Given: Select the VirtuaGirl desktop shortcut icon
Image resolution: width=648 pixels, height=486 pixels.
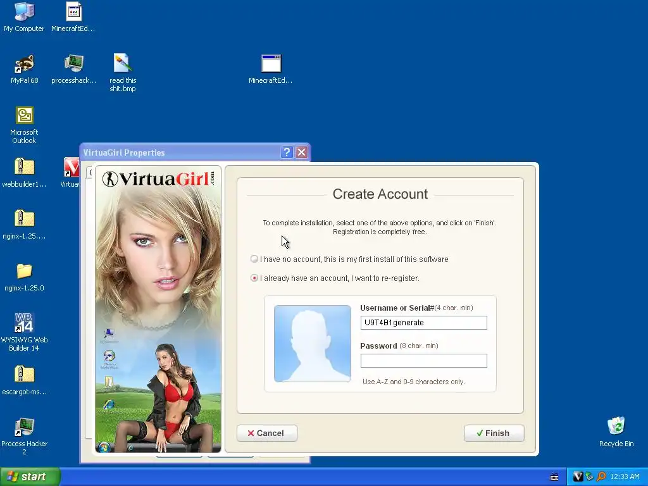Looking at the screenshot, I should click(71, 167).
